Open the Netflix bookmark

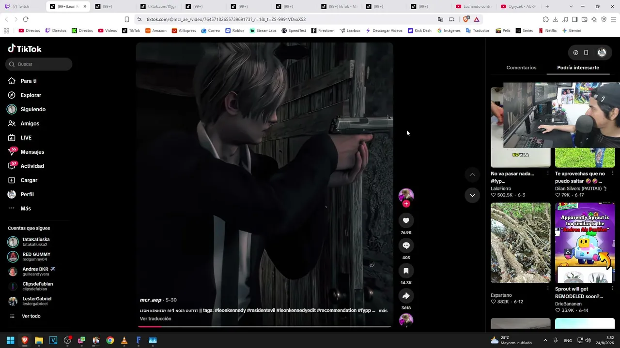click(x=547, y=30)
